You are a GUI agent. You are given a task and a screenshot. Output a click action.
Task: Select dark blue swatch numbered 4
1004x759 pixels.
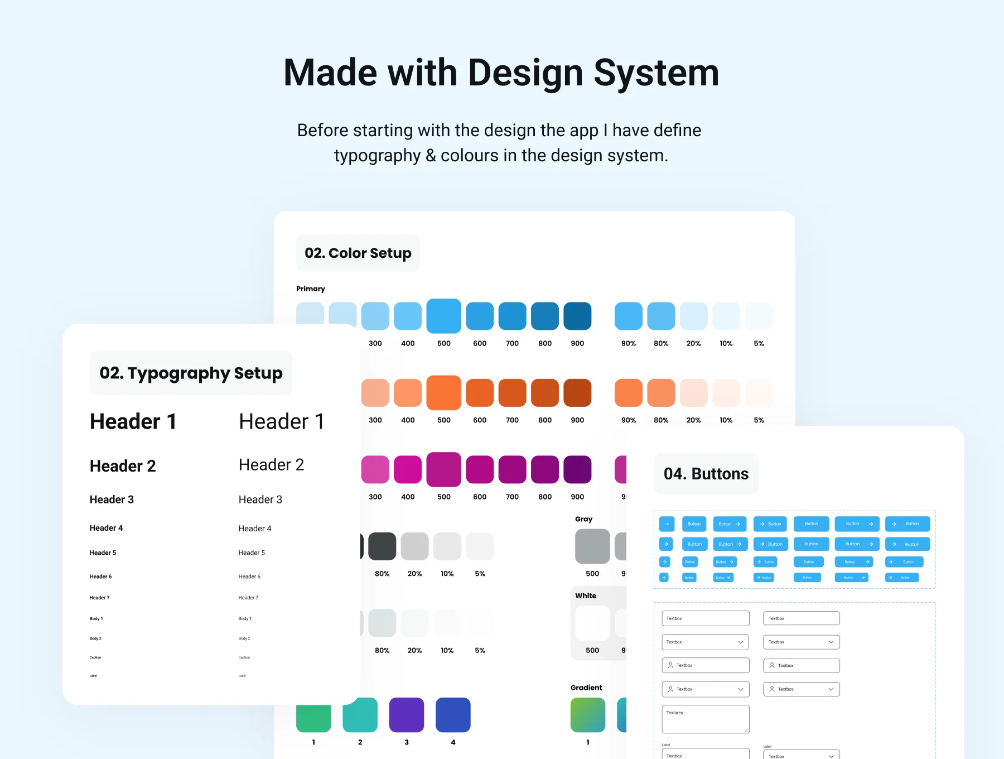click(x=453, y=715)
